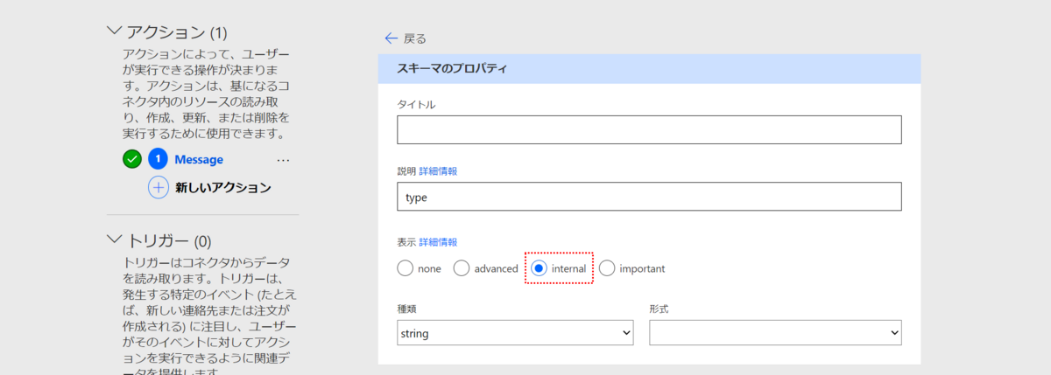The width and height of the screenshot is (1051, 375).
Task: Open the ellipsis menu next to Message
Action: point(283,160)
